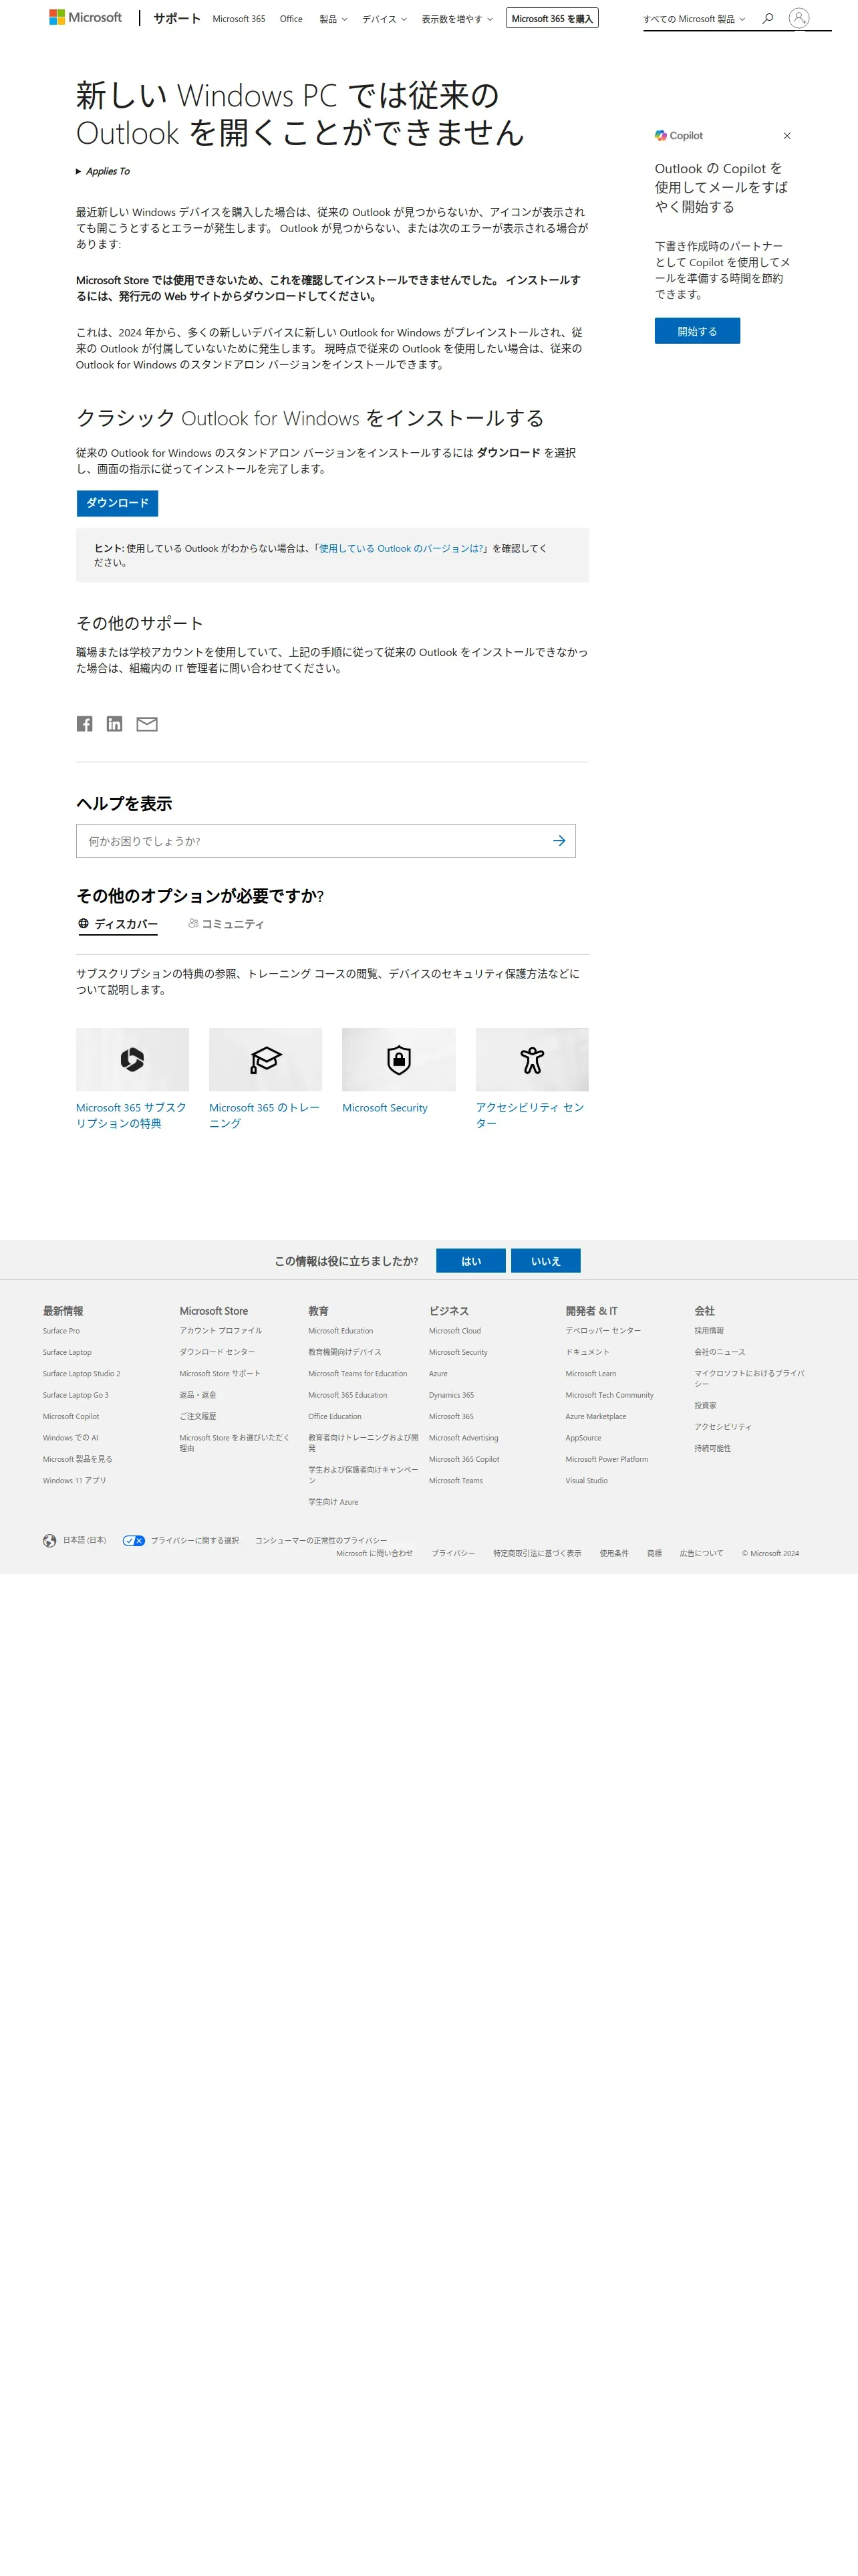Select the ディスカバー tab
Image resolution: width=858 pixels, height=2576 pixels.
(118, 924)
